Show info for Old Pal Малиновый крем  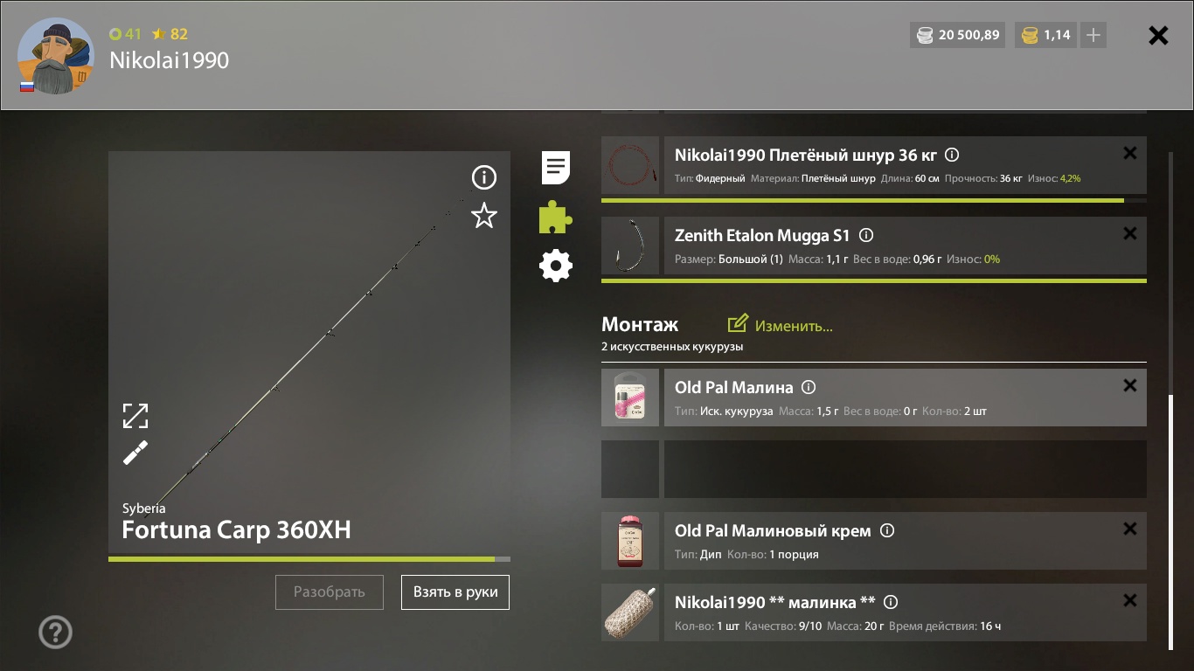(x=887, y=531)
